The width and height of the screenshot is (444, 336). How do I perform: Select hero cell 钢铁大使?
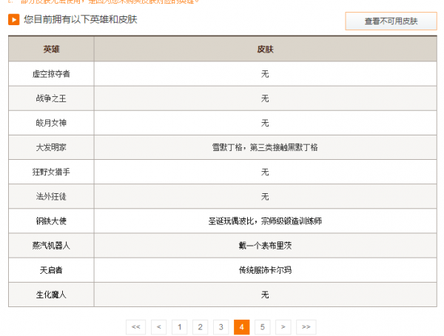coord(51,221)
